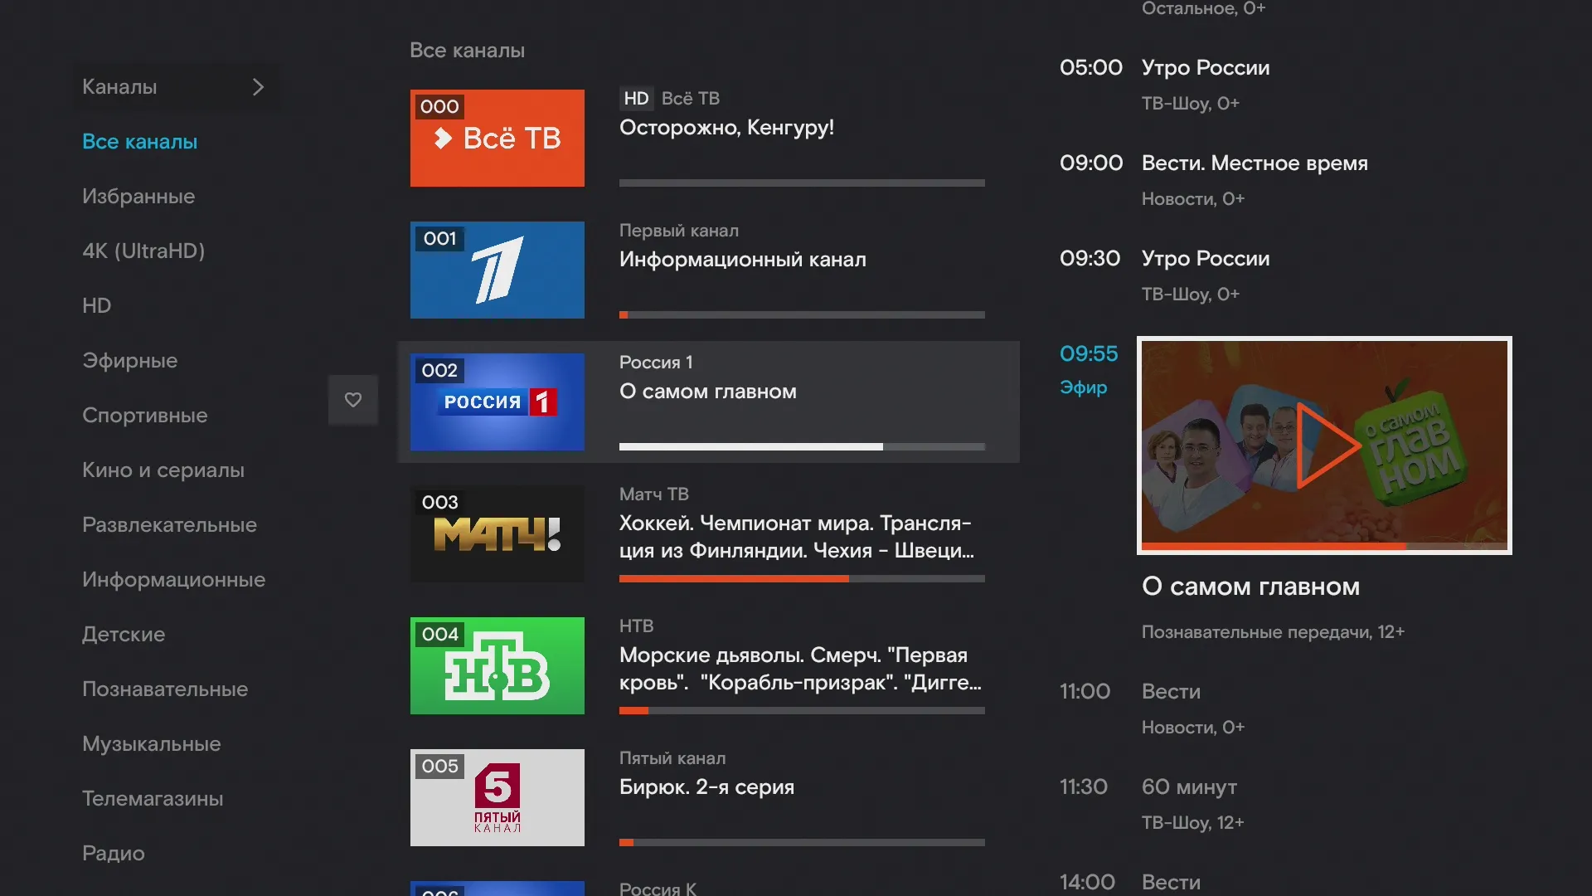Viewport: 1592px width, 896px height.
Task: Click Матч ТВ channel name label
Action: point(653,494)
